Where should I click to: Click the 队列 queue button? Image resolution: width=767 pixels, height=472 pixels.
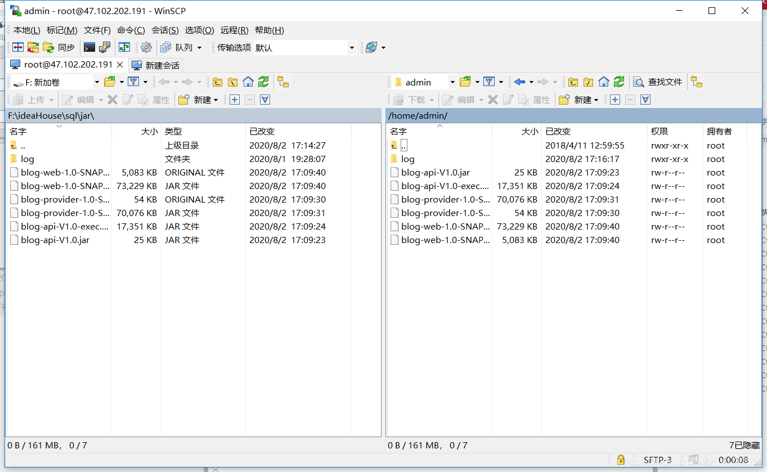click(x=177, y=47)
